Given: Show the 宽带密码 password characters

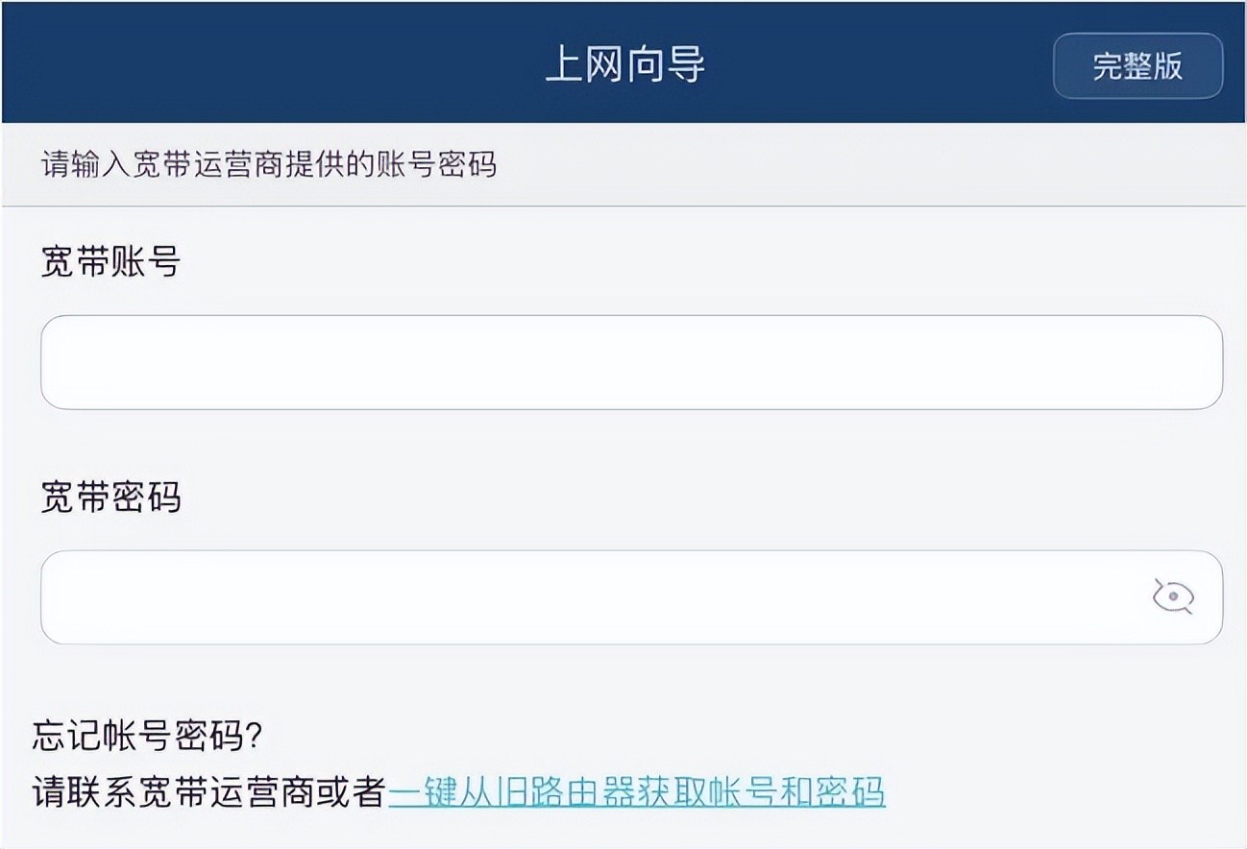Looking at the screenshot, I should coord(1173,597).
